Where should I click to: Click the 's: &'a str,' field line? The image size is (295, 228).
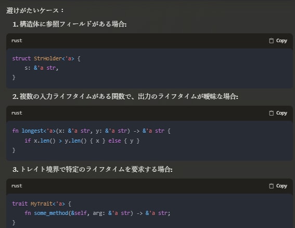click(42, 68)
